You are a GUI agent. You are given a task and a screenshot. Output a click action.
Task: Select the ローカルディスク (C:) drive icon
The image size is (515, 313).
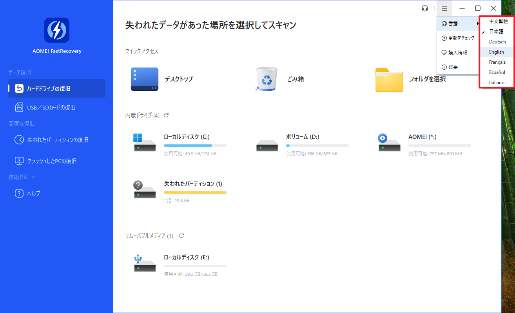point(145,142)
